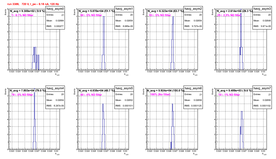Viewport: 276px width, 159px height.
Task: Click the N_avg = 7.893e+04 label
Action: tap(27, 90)
